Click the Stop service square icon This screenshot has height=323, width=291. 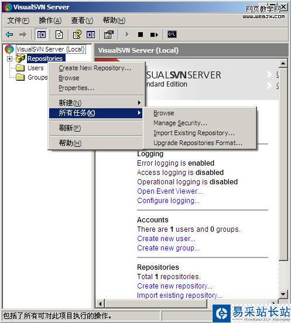[141, 35]
